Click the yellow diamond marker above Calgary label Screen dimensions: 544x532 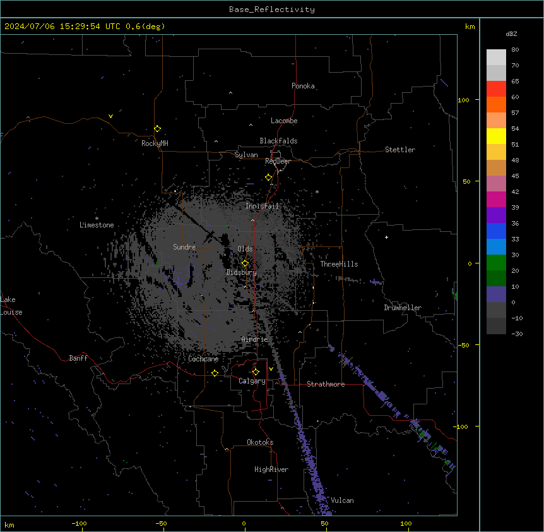click(x=256, y=372)
